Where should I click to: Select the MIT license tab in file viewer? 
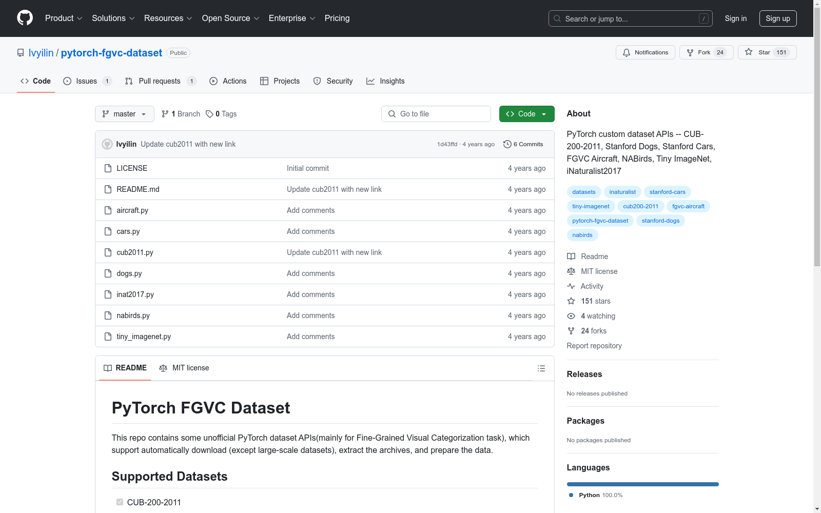184,368
